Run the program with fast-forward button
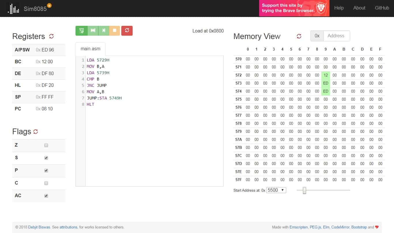 click(x=93, y=30)
